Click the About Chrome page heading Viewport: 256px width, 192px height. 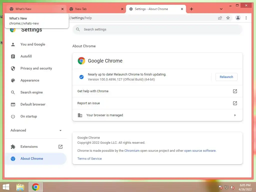[84, 46]
